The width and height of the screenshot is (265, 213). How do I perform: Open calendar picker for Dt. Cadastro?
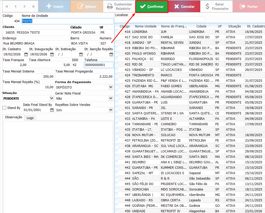tap(26, 54)
